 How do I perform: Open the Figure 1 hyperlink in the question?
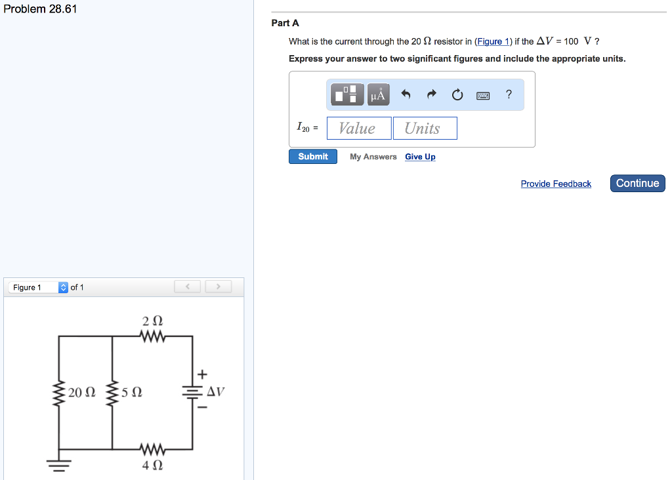(x=493, y=41)
